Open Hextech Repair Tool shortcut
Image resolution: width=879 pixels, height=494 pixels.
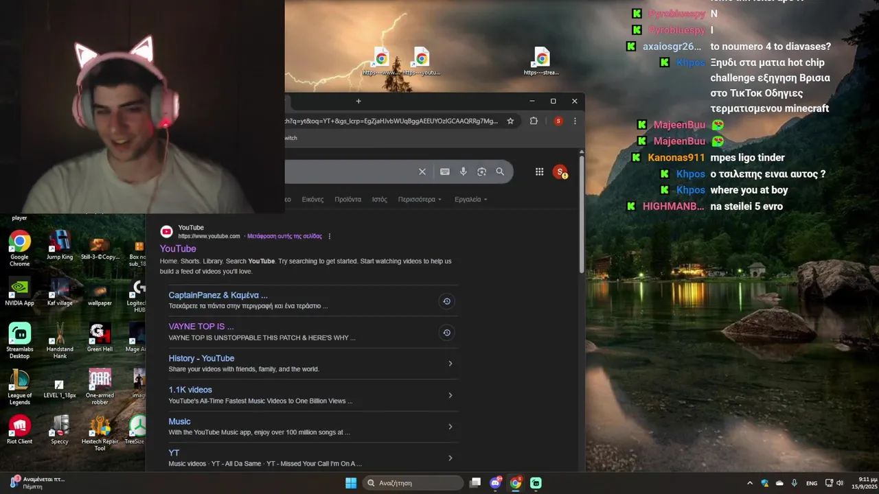[x=100, y=434]
